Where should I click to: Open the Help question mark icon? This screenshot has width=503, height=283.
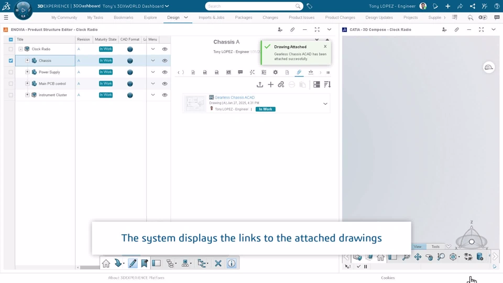tap(497, 6)
